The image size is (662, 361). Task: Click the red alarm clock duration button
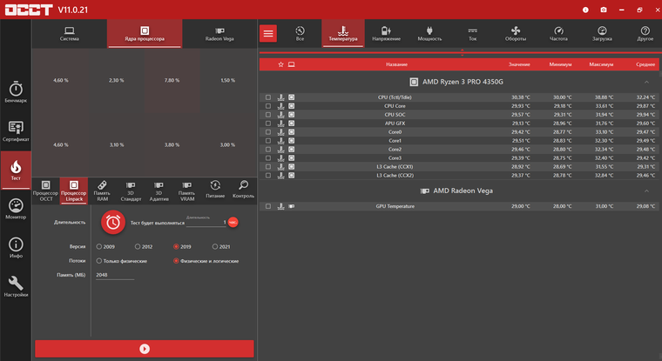[112, 222]
